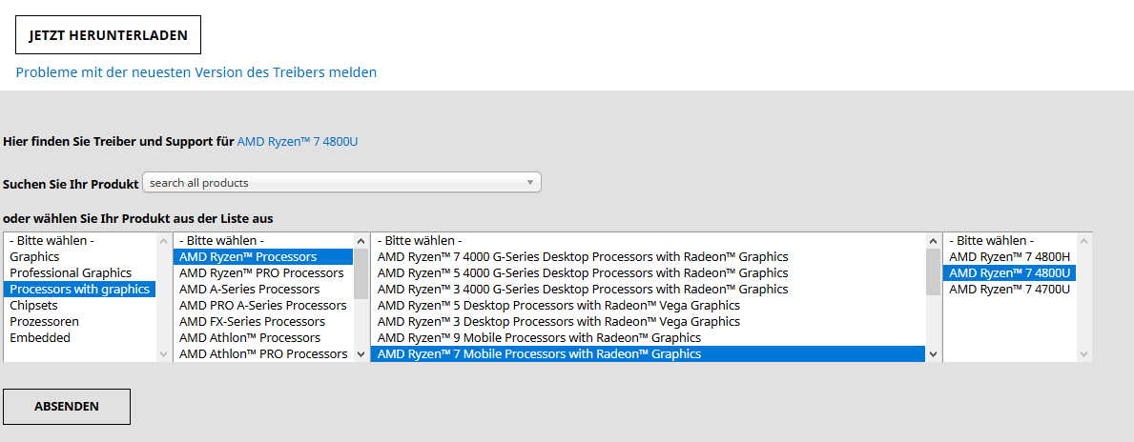Select AMD Athlon™ Processors
Screen dimensions: 1134x442
point(263,337)
